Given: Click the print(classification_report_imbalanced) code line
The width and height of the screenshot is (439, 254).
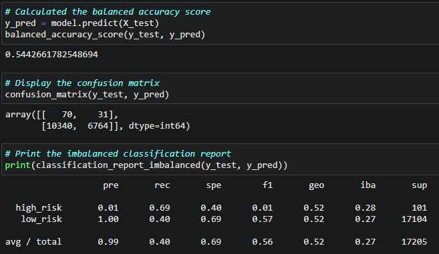Looking at the screenshot, I should (x=146, y=165).
